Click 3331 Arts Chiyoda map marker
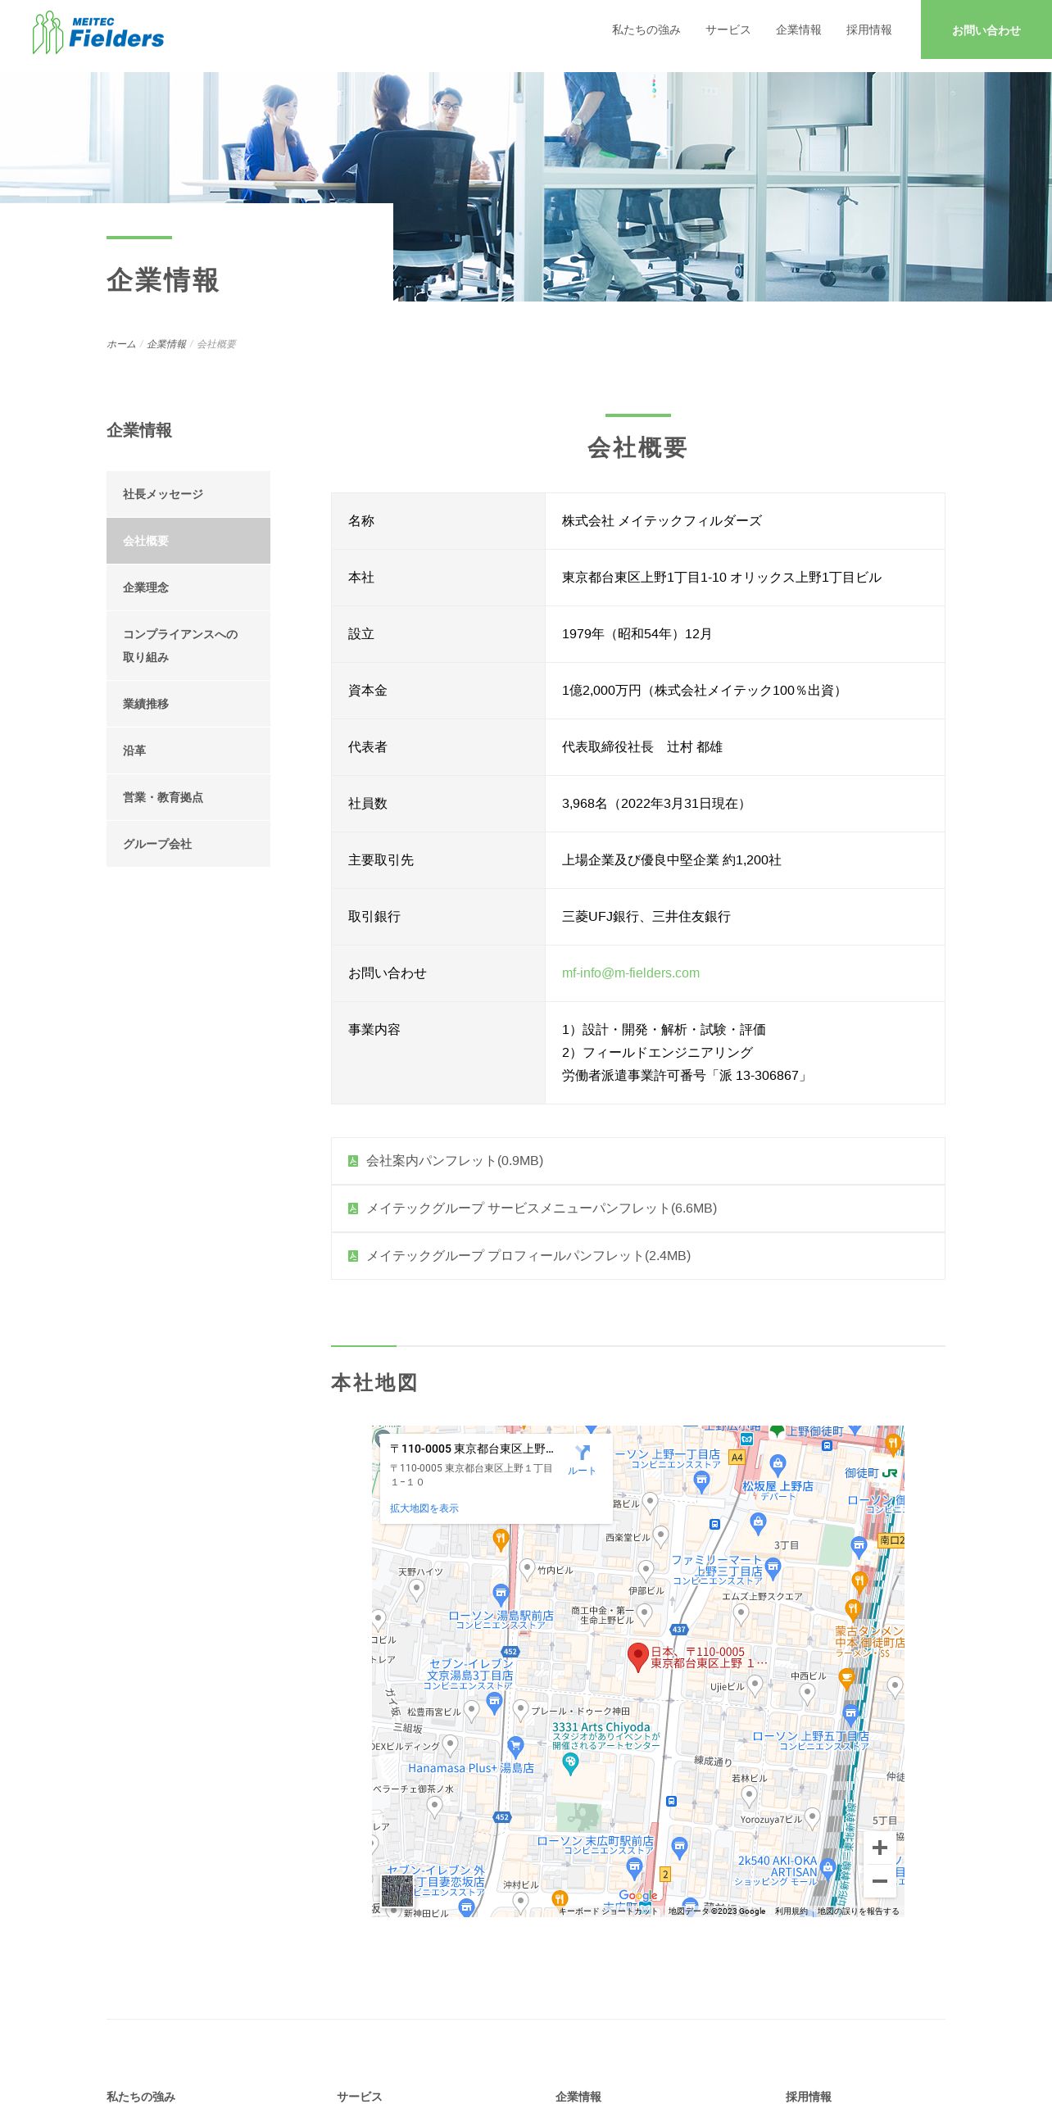 tap(571, 1762)
